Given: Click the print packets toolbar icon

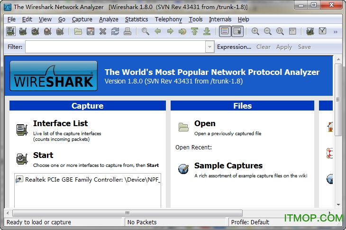Looking at the screenshot, I should (x=127, y=32).
